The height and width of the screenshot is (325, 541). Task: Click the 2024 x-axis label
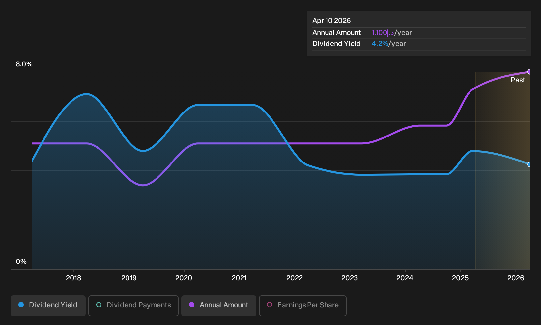click(405, 278)
